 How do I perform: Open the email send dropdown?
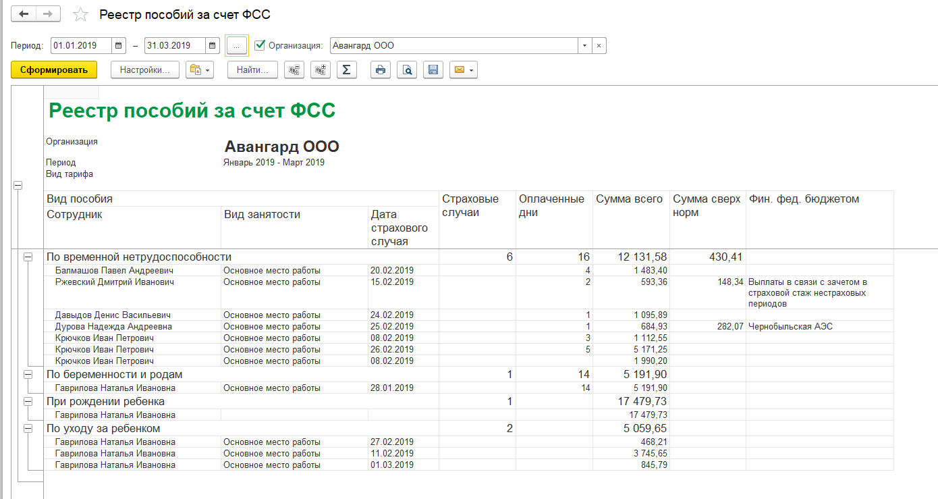pos(464,70)
